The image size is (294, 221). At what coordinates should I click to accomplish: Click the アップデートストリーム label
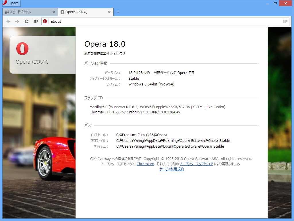(x=105, y=79)
